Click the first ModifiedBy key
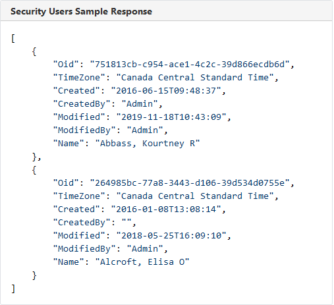334x305 pixels. coord(84,130)
